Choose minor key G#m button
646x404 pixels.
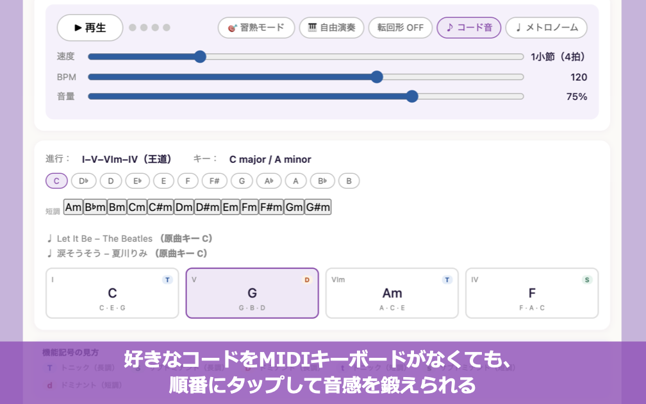click(318, 207)
